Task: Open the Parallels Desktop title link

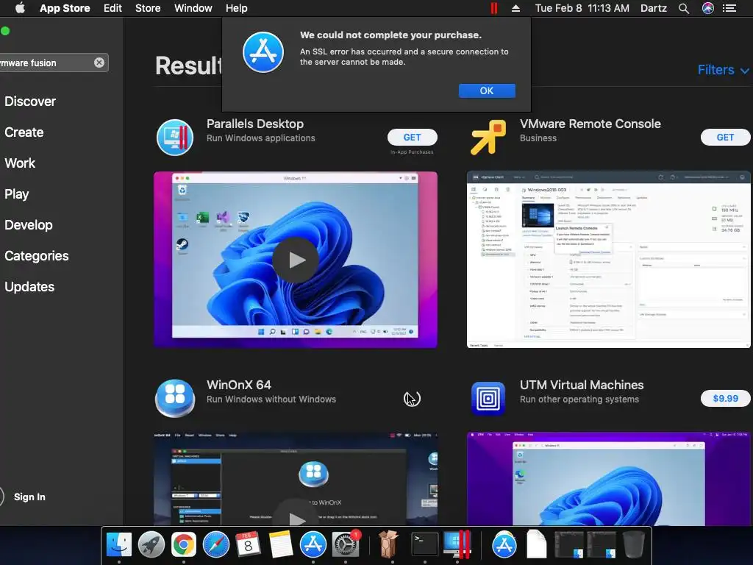Action: [x=255, y=124]
